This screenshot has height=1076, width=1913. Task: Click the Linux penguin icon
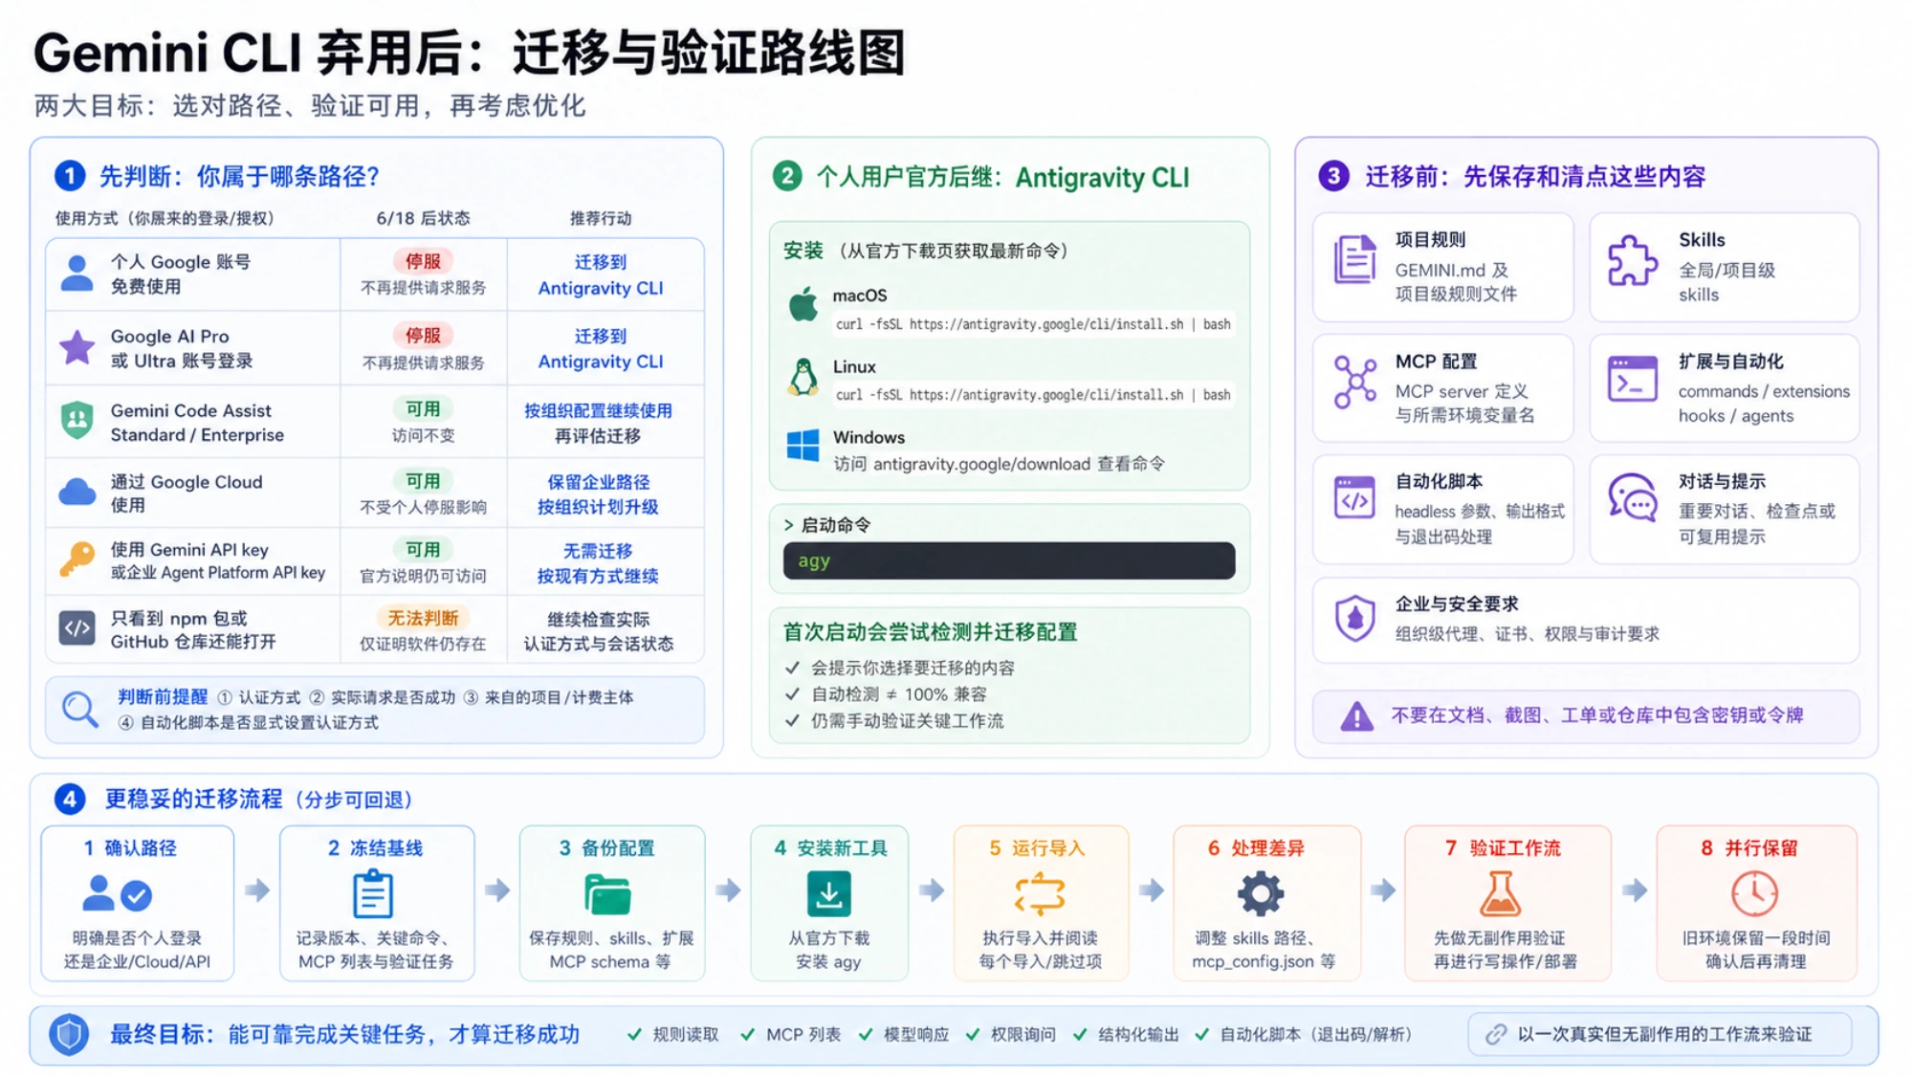(803, 377)
